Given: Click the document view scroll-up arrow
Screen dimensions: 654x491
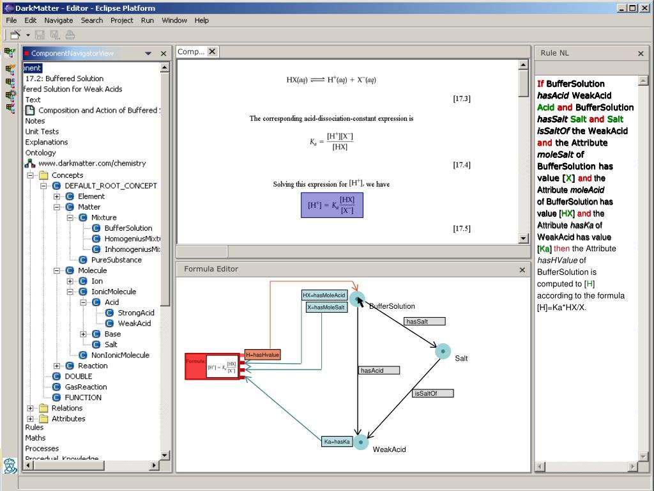Looking at the screenshot, I should tap(524, 65).
